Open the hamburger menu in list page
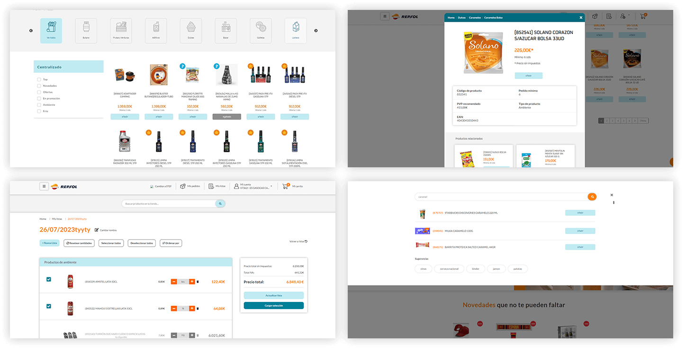Image resolution: width=686 pixels, height=353 pixels. click(44, 186)
